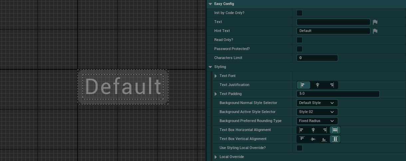The width and height of the screenshot is (406, 161).
Task: Click the localization flag next to Hint Text
Action: coord(375,31)
